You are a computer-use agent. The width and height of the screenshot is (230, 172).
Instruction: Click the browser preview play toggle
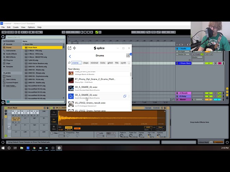click(8, 102)
